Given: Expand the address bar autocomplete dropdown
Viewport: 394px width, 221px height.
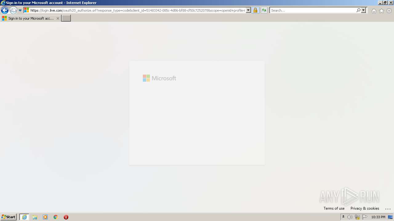Looking at the screenshot, I should (x=248, y=10).
